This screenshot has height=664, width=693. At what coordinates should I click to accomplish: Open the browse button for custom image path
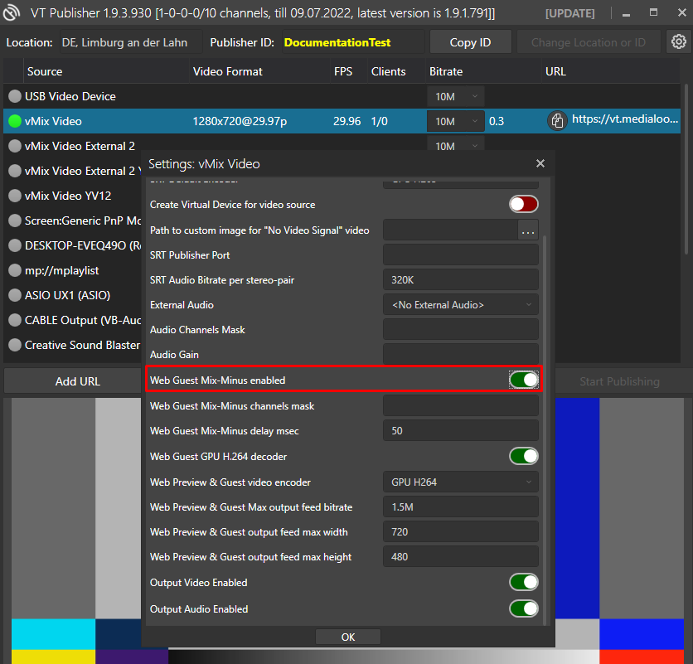point(528,230)
